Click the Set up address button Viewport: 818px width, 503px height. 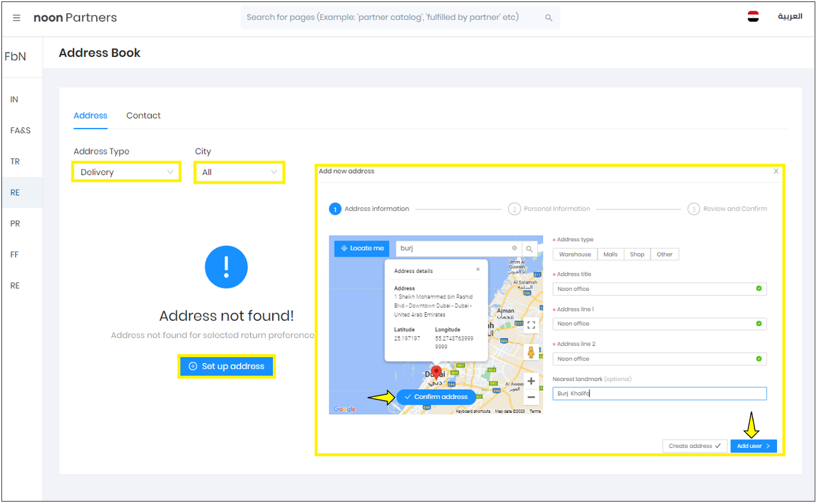[x=227, y=366]
